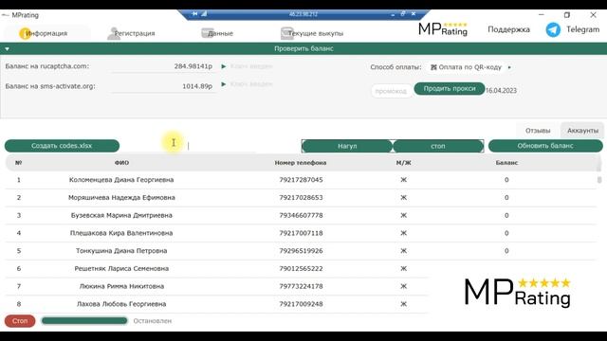This screenshot has height=341, width=607.
Task: Click the Проверить баланс header bar
Action: coord(303,48)
